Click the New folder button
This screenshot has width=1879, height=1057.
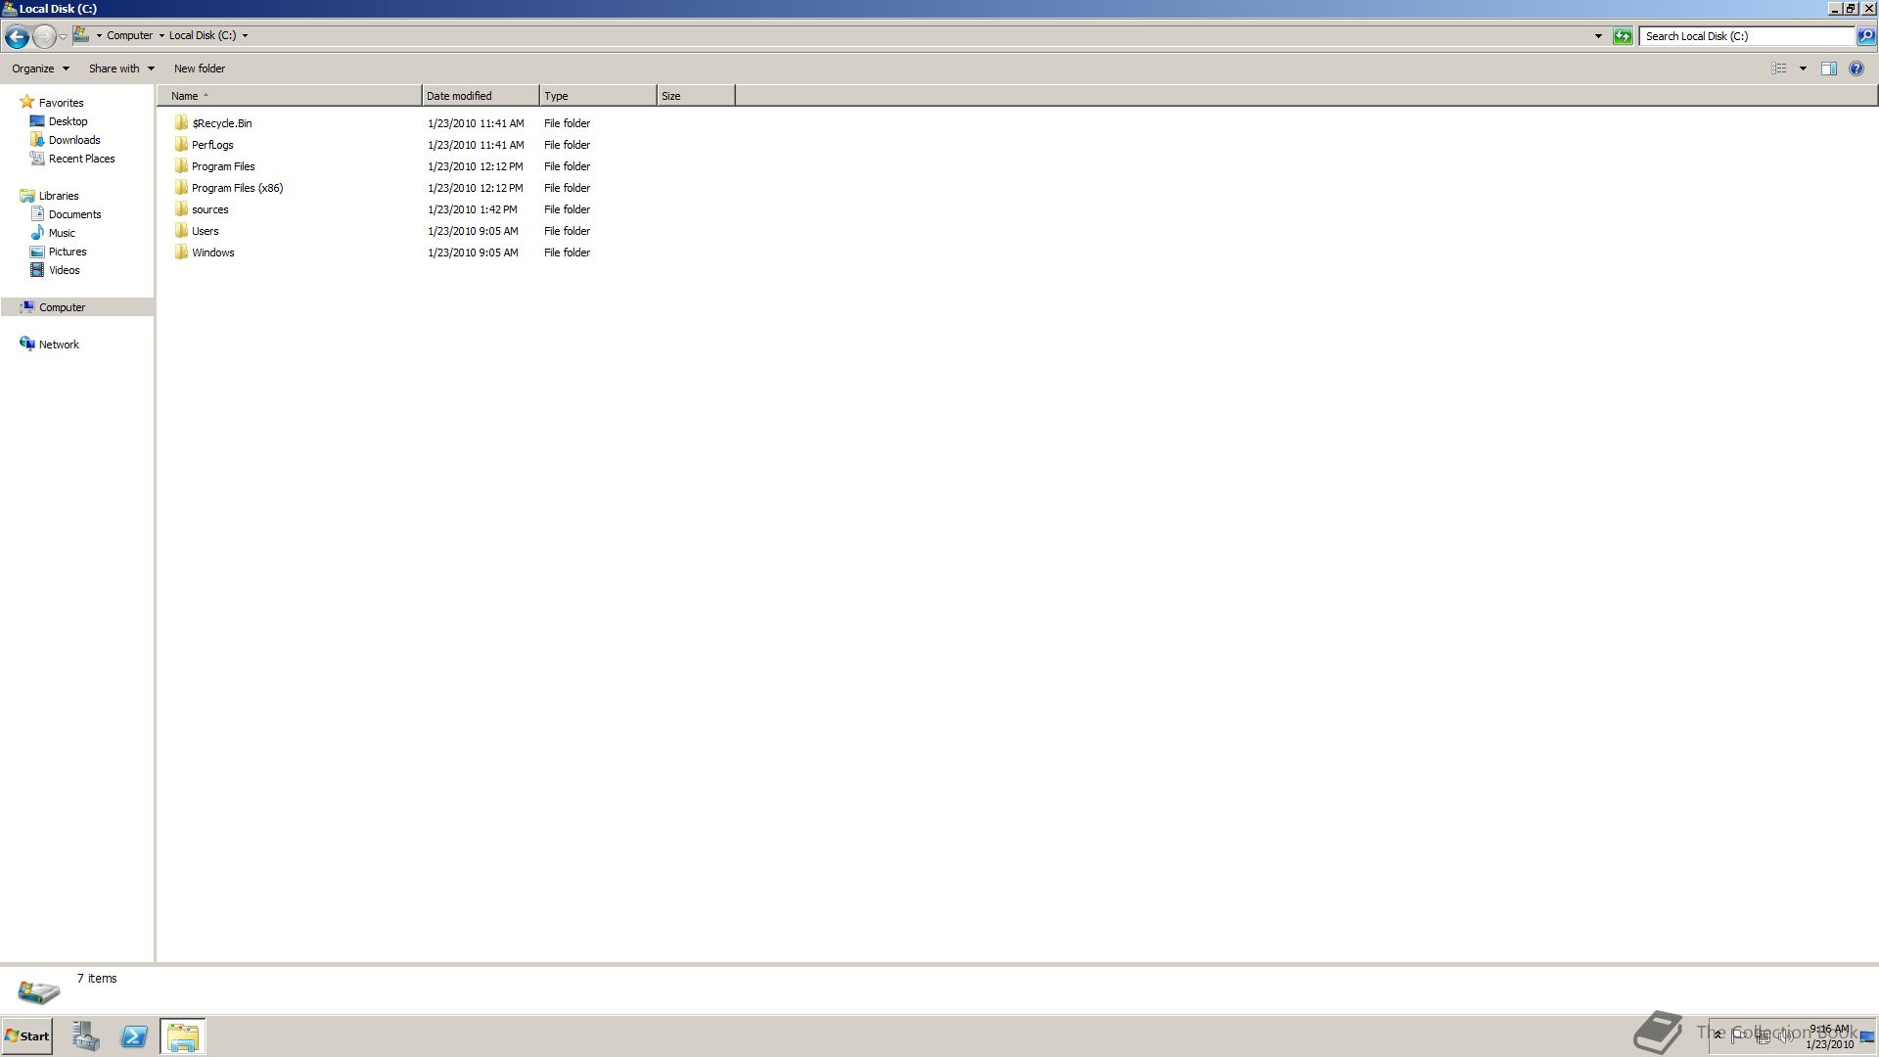(200, 69)
